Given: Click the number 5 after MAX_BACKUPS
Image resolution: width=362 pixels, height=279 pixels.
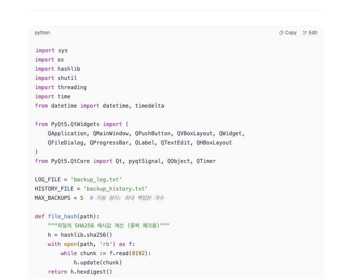Looking at the screenshot, I should pyautogui.click(x=82, y=198).
